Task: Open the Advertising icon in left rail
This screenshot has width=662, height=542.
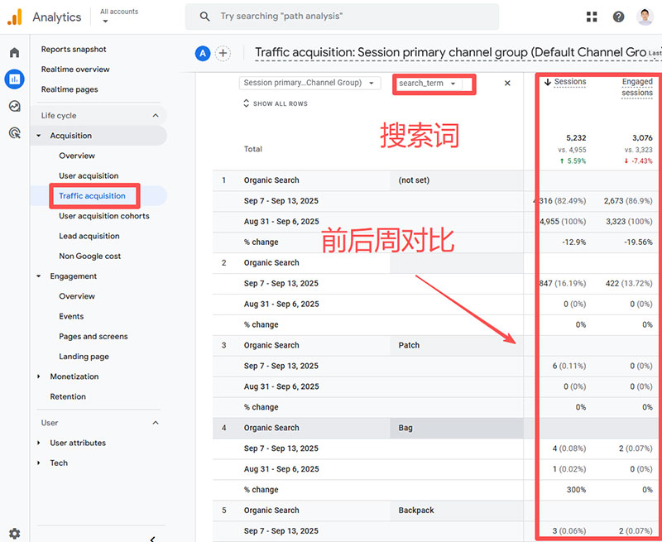Action: 14,132
